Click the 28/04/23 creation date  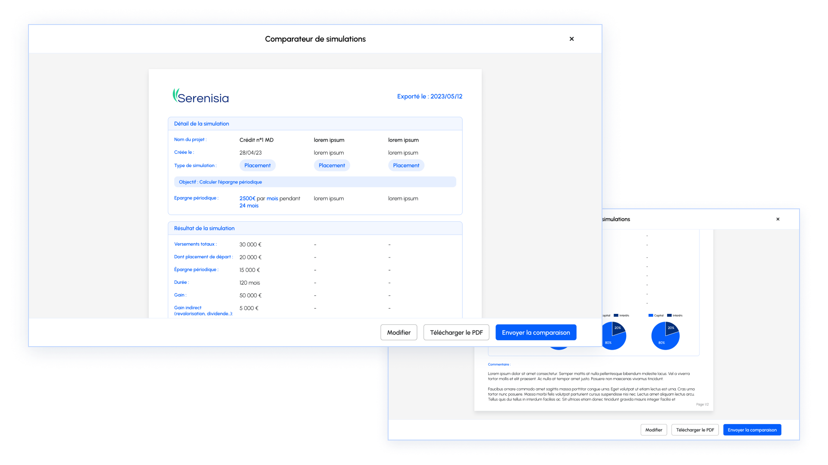click(x=250, y=153)
